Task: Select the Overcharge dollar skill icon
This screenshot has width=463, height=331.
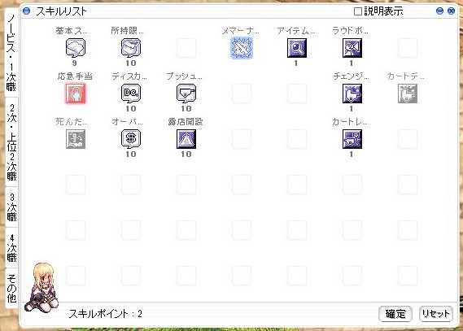Action: [x=131, y=139]
